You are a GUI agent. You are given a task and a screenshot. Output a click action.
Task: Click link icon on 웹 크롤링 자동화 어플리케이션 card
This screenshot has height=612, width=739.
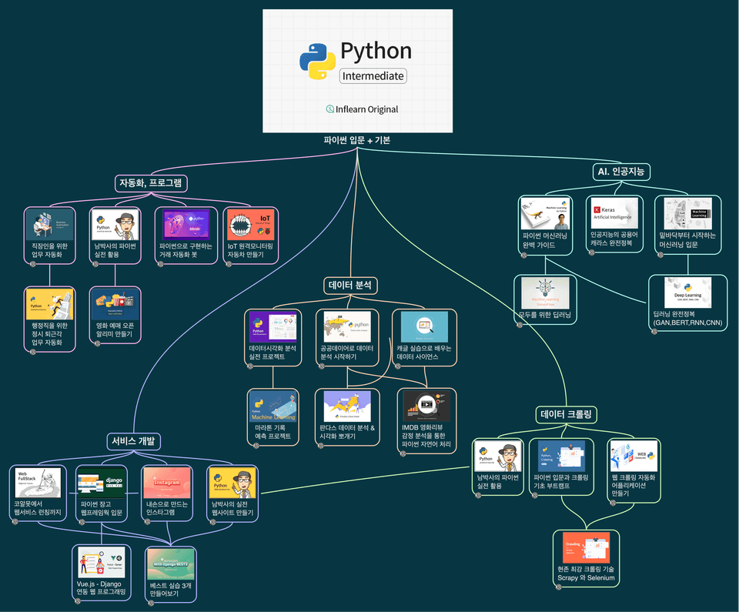pyautogui.click(x=613, y=503)
